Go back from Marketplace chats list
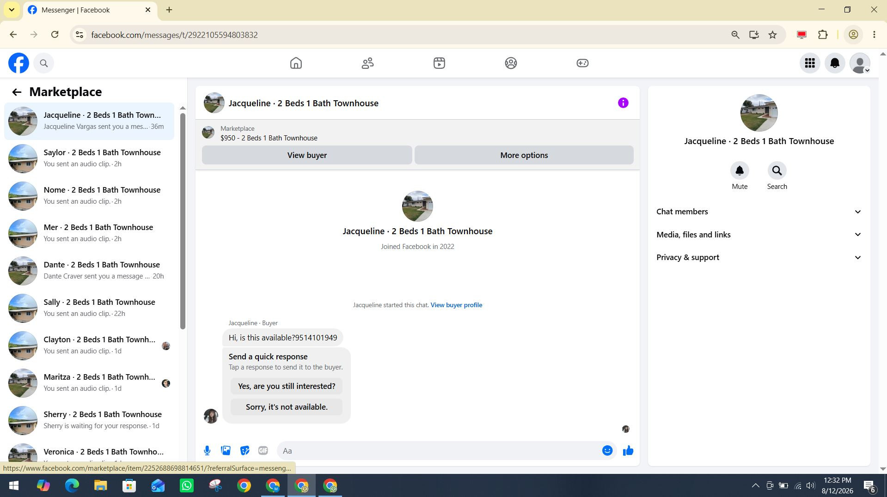Screen dimensions: 887x497 pyautogui.click(x=17, y=92)
